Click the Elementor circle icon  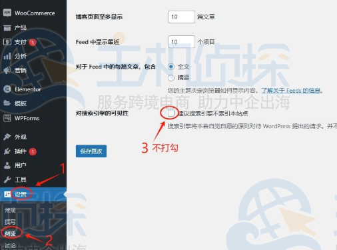(7, 89)
